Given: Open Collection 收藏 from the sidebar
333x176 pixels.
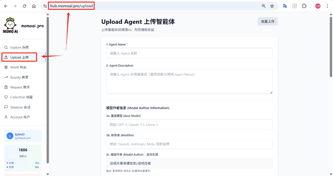Looking at the screenshot, I should pos(21,97).
